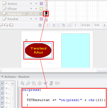The image size is (107, 108).
Task: Toggle lock dot of Effacer layer
Action: [36, 9]
